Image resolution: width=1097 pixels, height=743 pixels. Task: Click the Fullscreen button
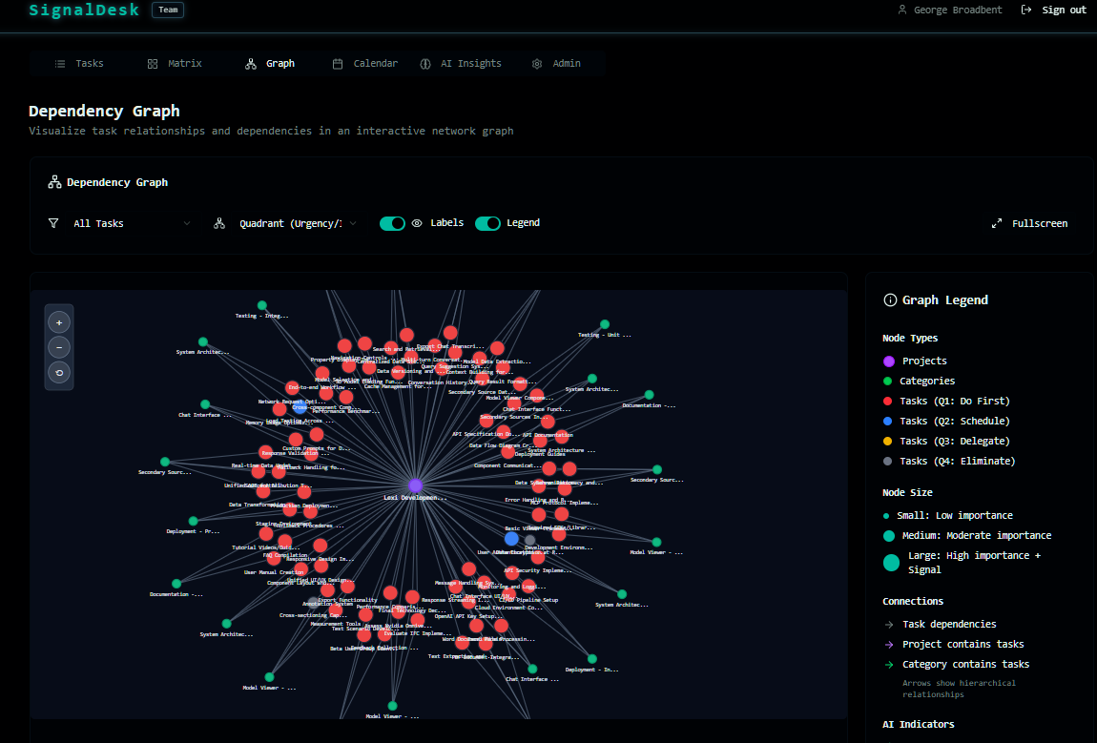pyautogui.click(x=1030, y=223)
